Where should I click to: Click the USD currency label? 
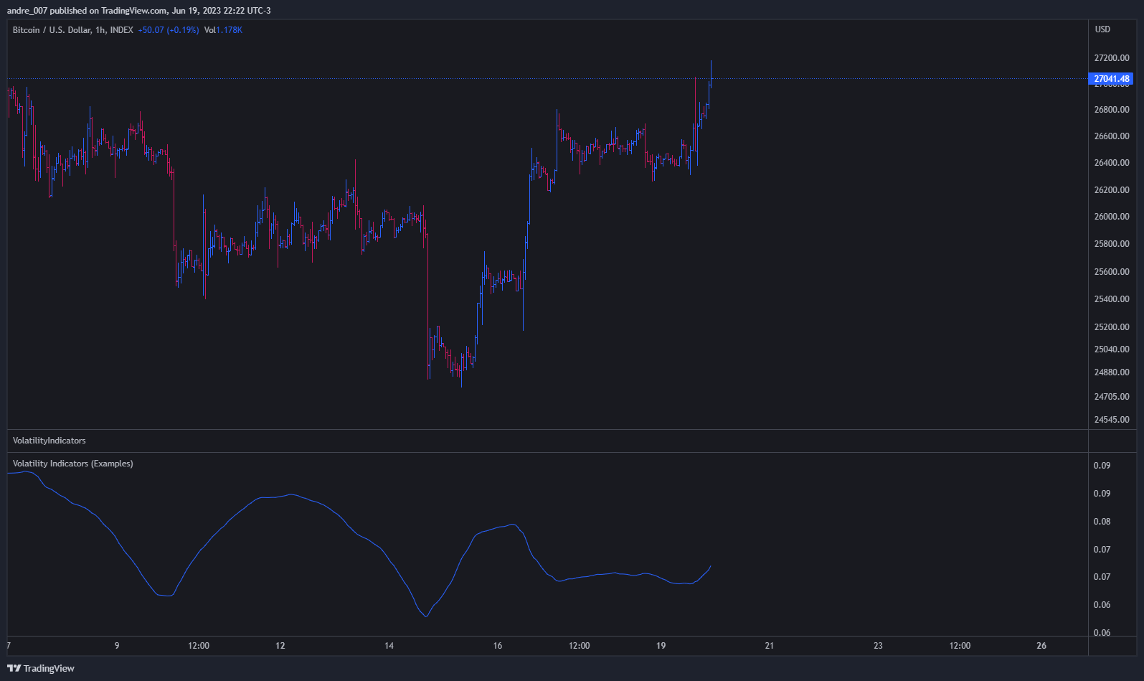click(1102, 29)
